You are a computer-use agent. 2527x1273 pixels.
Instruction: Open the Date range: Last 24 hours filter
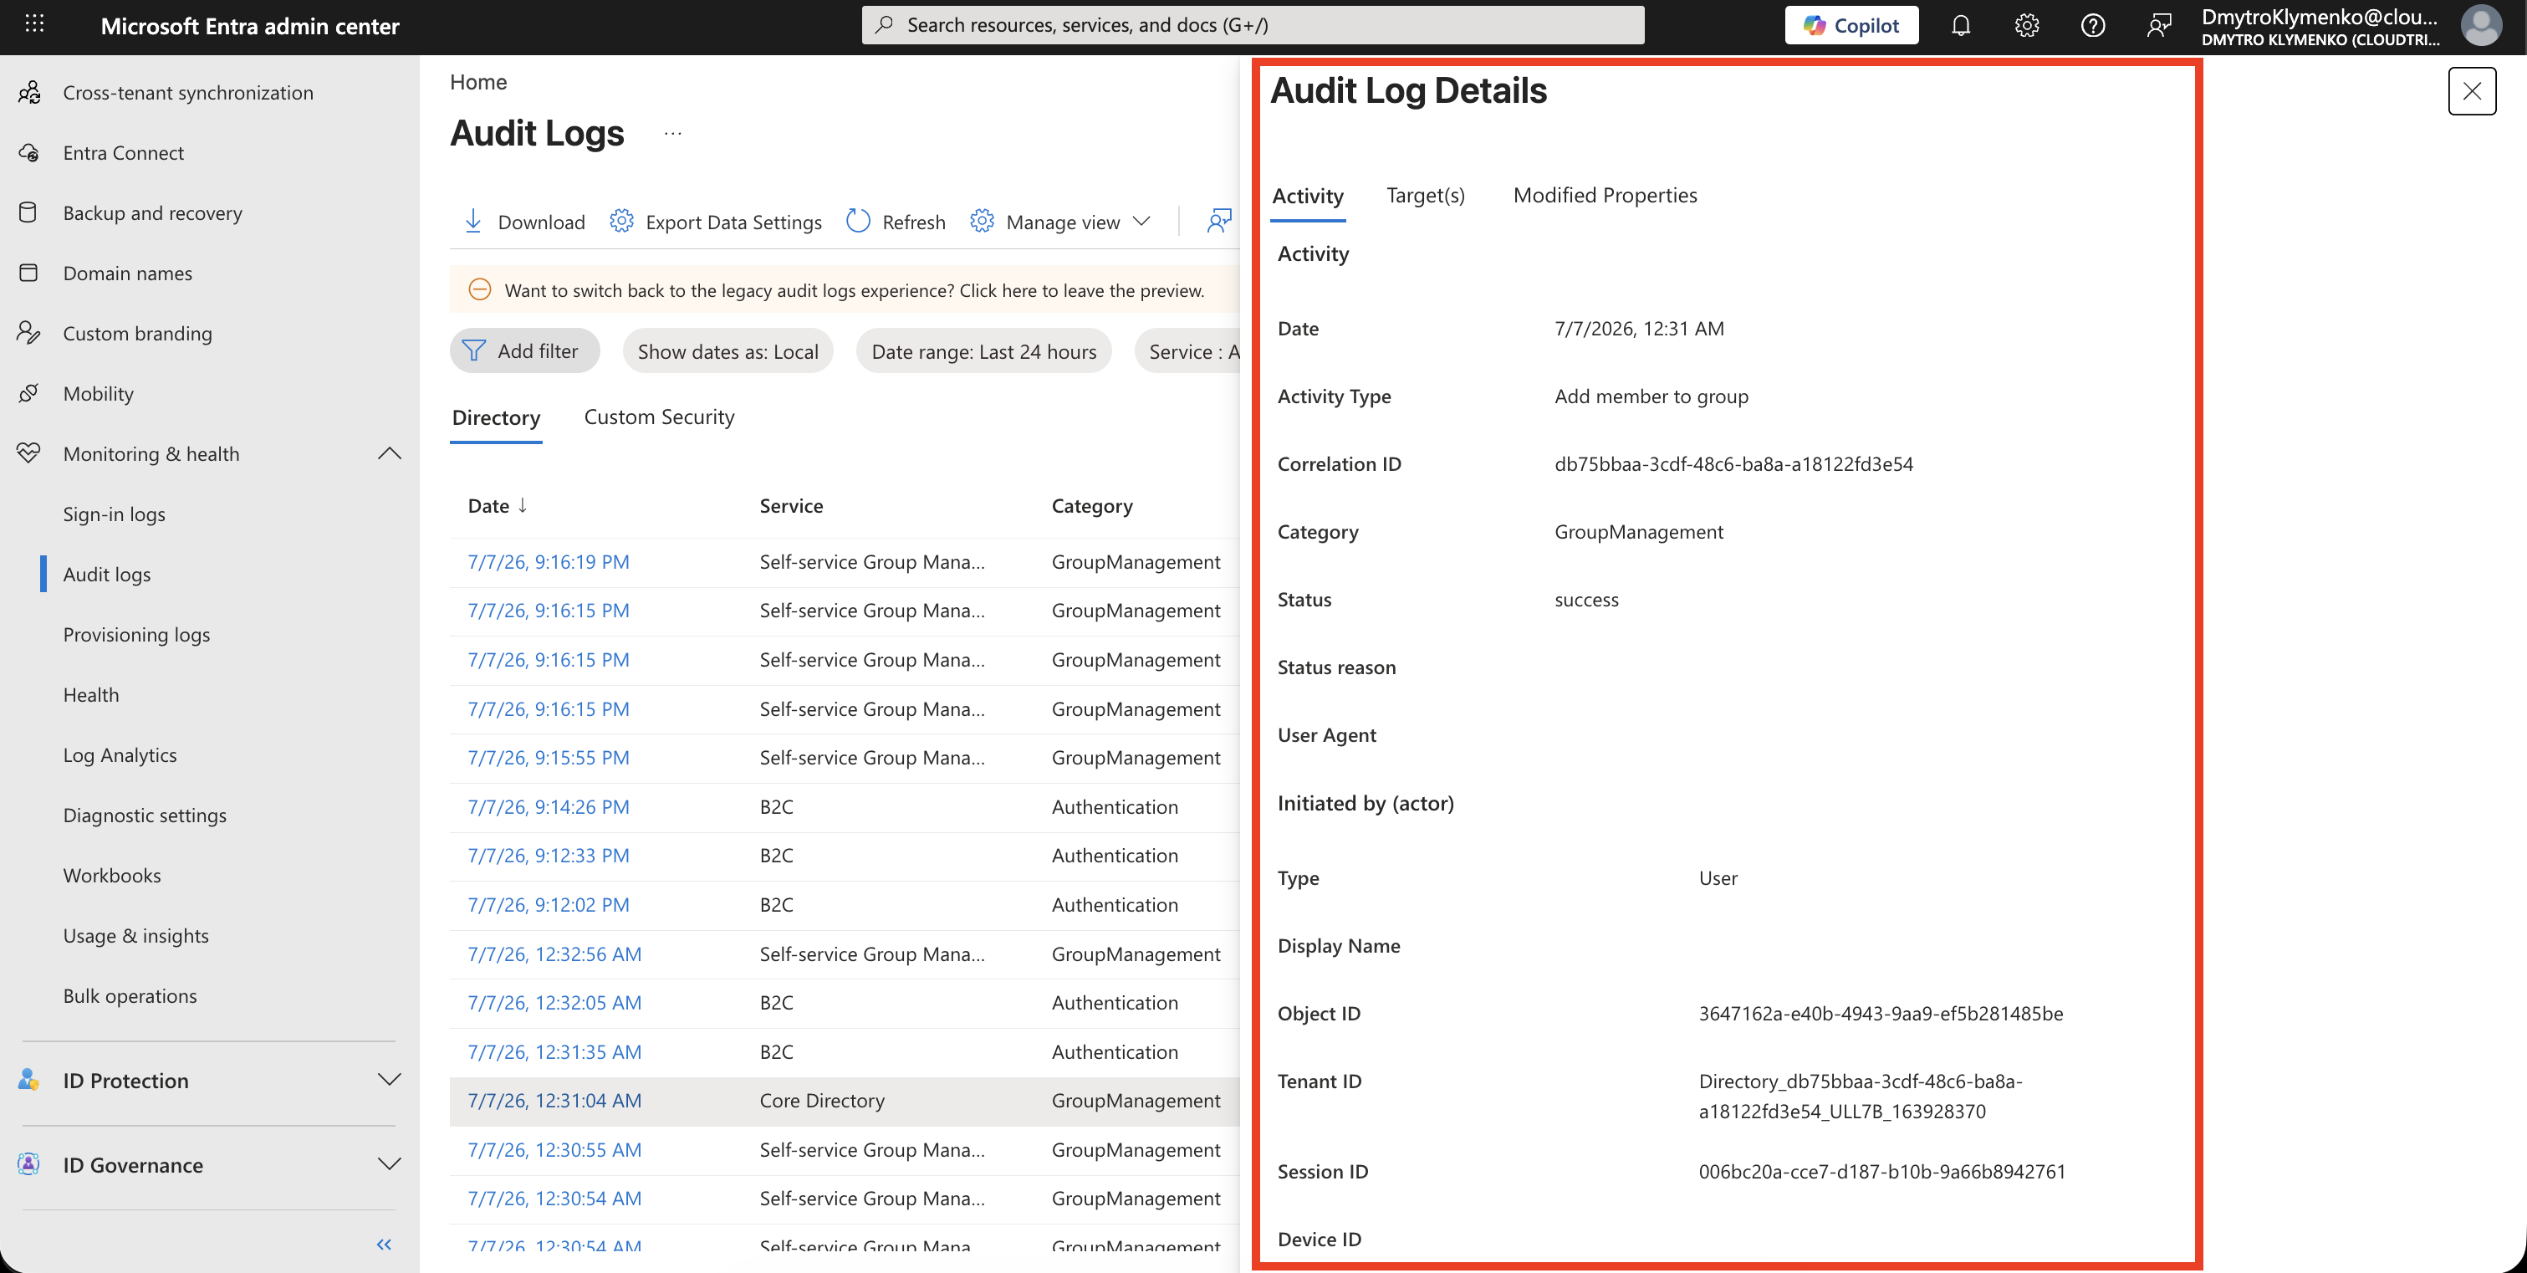(x=984, y=351)
